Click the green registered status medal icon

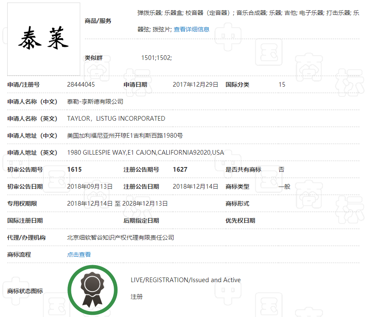tap(93, 290)
